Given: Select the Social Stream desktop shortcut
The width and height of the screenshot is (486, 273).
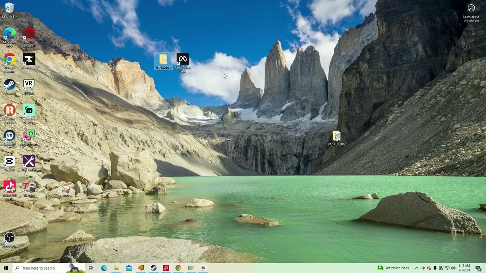Looking at the screenshot, I should 28,138.
